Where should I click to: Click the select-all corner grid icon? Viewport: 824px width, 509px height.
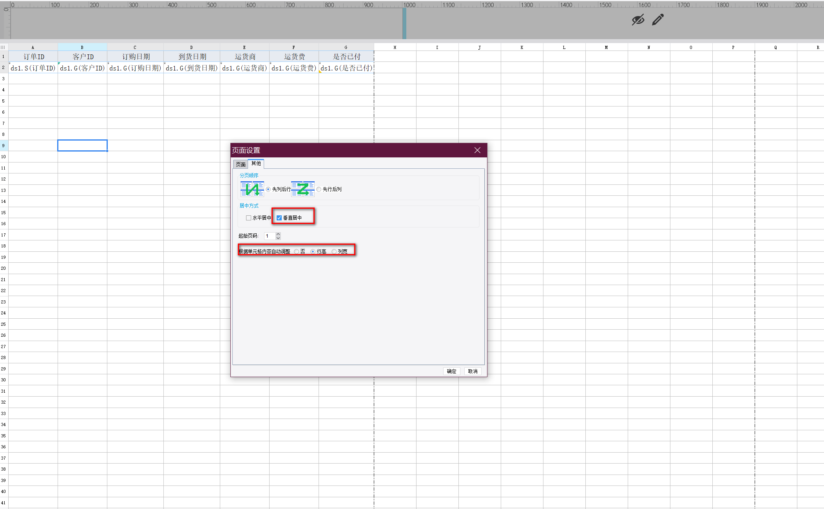pyautogui.click(x=3, y=47)
